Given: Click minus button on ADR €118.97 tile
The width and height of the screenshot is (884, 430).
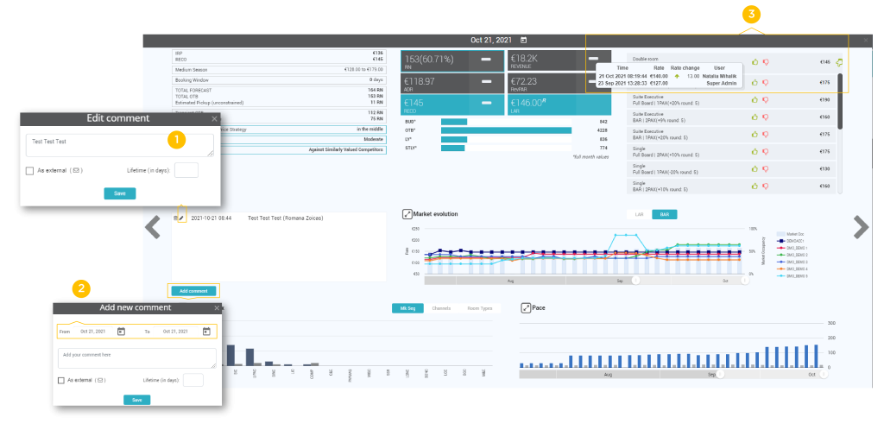Looking at the screenshot, I should pyautogui.click(x=486, y=82).
